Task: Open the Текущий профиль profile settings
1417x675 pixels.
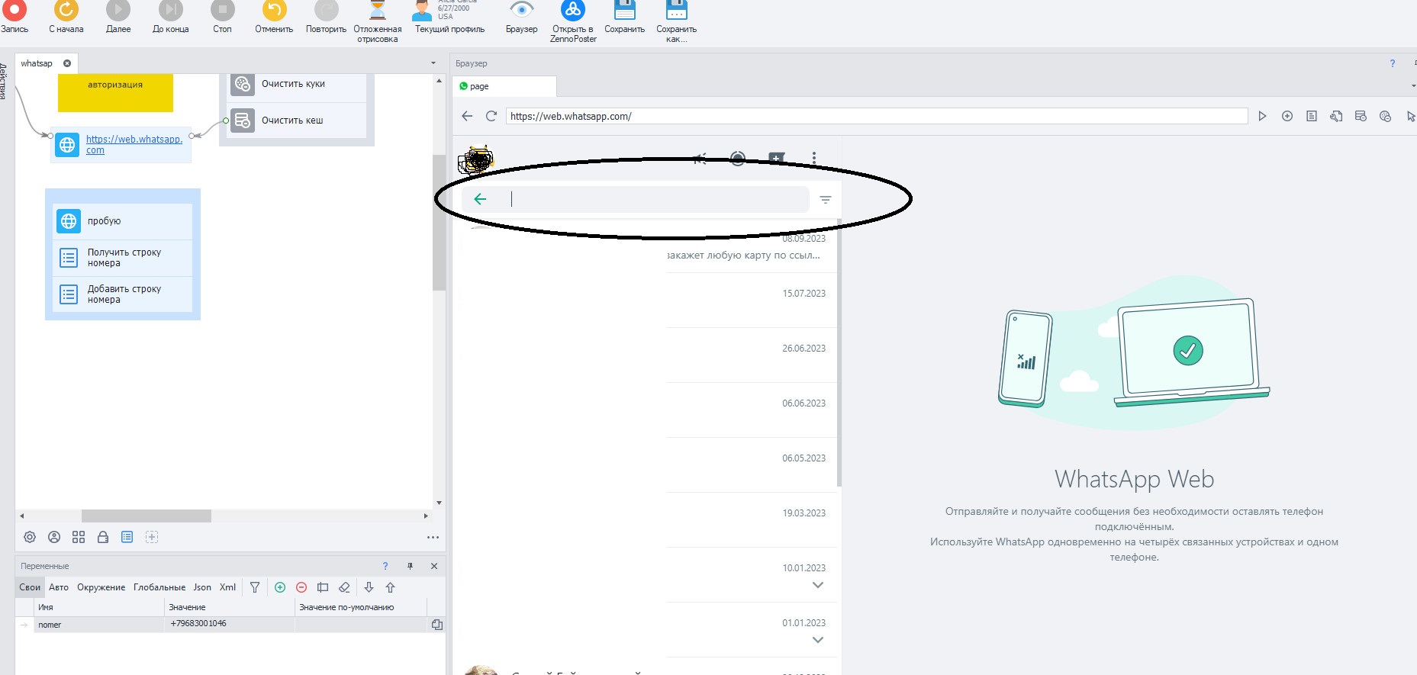Action: [x=449, y=17]
